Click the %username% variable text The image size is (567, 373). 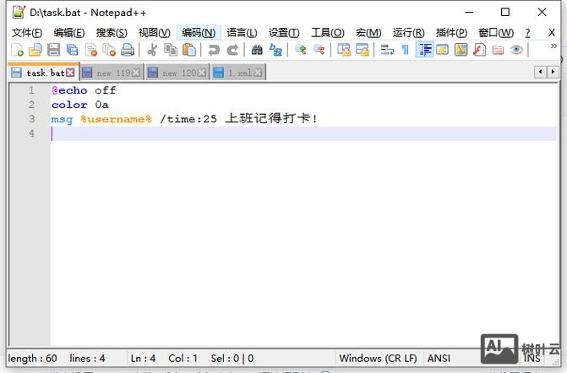pyautogui.click(x=116, y=119)
